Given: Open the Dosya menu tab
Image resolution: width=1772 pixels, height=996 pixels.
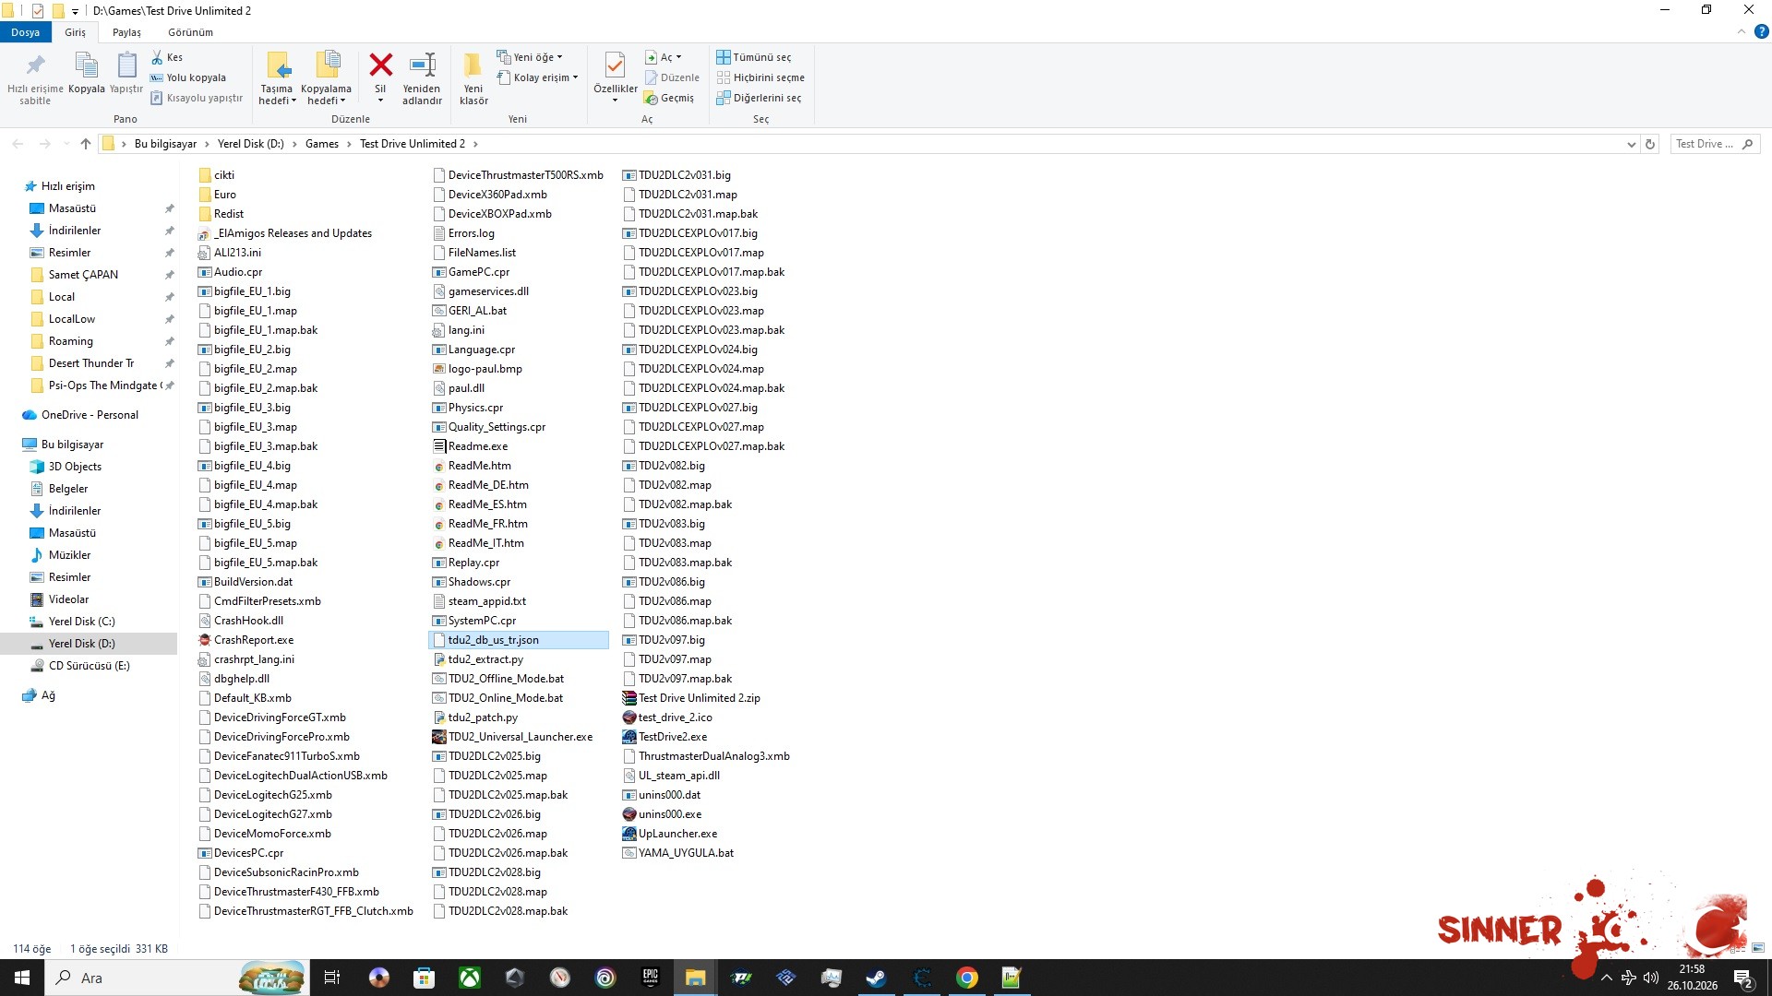Looking at the screenshot, I should coord(25,32).
